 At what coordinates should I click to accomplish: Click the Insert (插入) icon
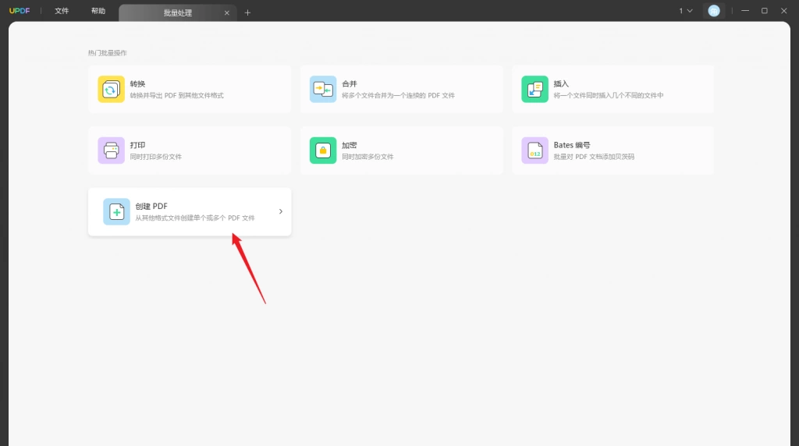click(534, 89)
